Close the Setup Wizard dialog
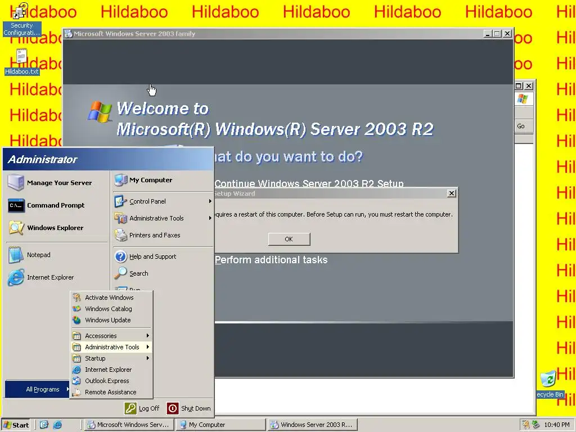This screenshot has height=432, width=576. coord(452,193)
